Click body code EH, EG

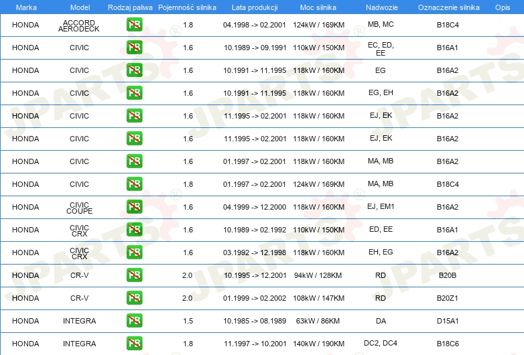[381, 252]
